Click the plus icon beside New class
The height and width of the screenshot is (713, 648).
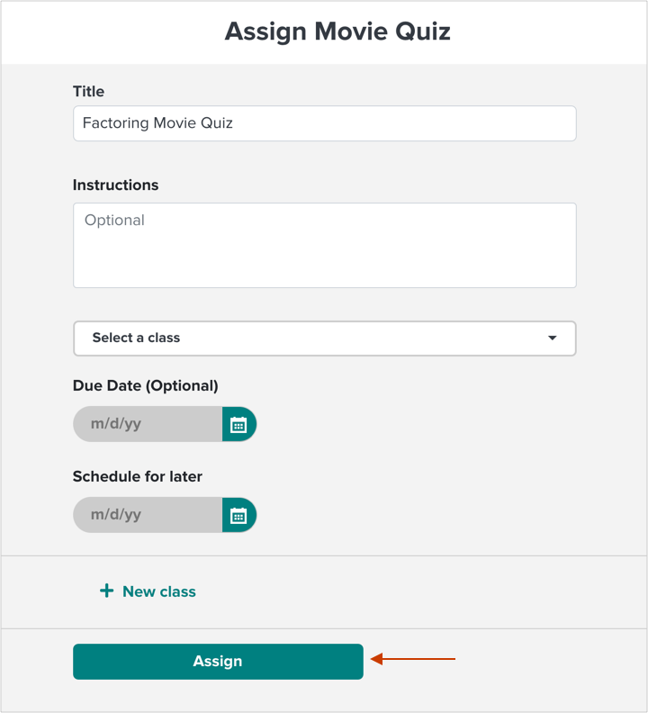(x=106, y=591)
